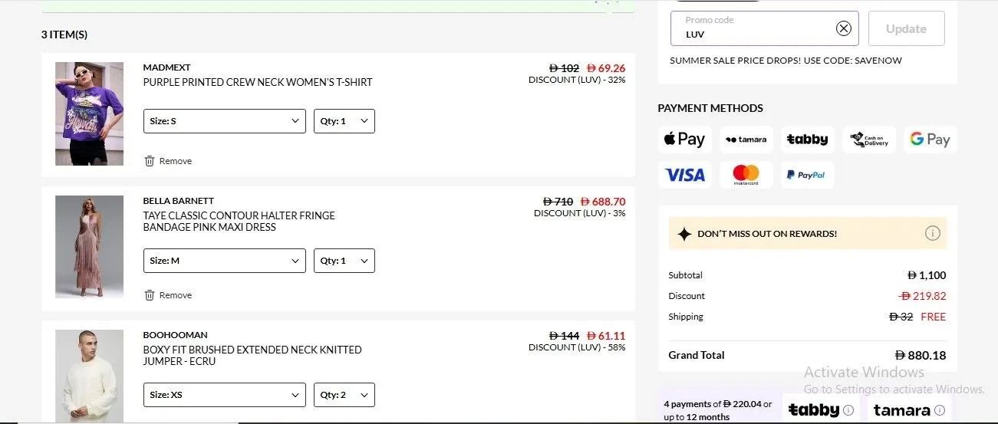Open Boxy Fit Brushed Knitted Jumper product
This screenshot has height=424, width=998.
point(252,355)
